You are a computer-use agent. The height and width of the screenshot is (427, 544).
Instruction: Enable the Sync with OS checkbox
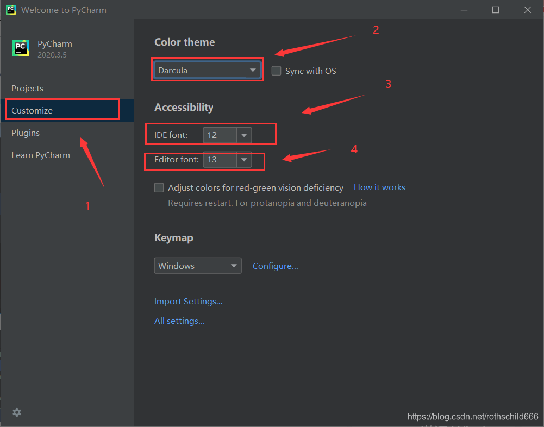click(276, 71)
